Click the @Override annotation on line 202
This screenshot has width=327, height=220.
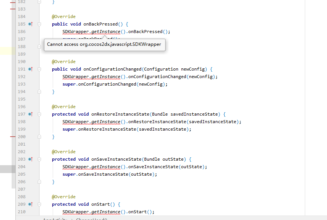coord(64,152)
